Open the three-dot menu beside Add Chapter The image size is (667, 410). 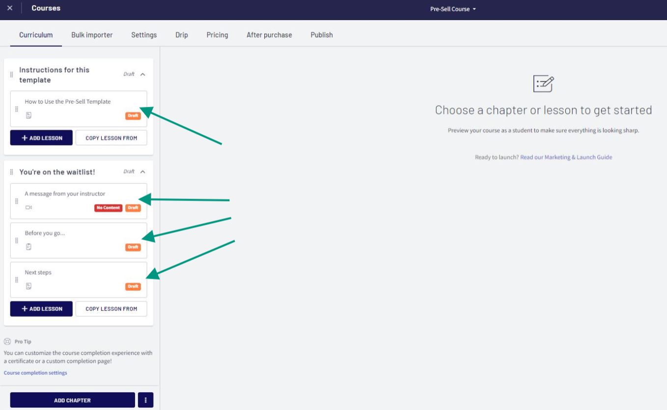pos(145,400)
